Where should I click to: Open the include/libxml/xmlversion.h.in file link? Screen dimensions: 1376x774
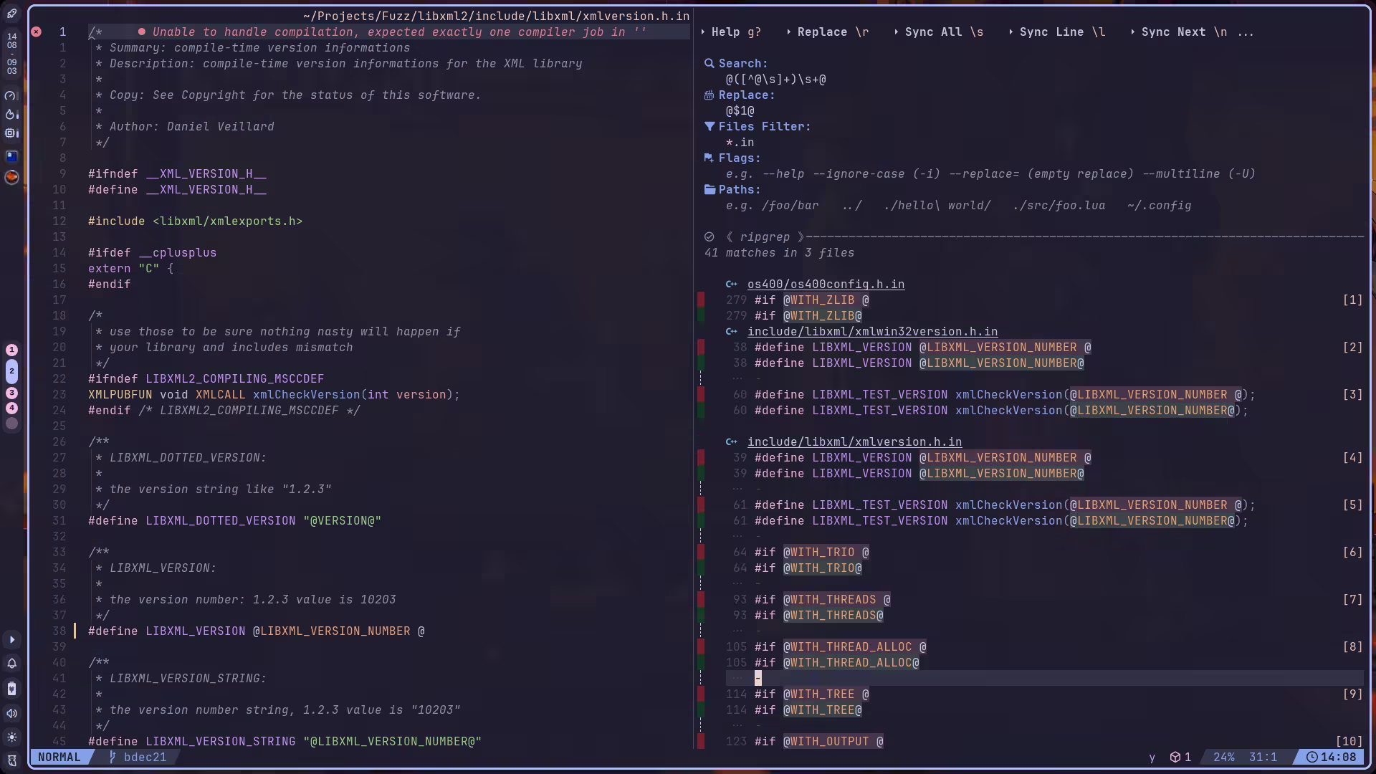(854, 442)
